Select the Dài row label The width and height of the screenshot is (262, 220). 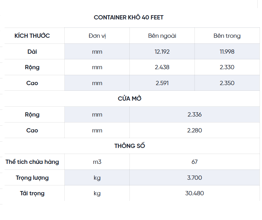32,52
